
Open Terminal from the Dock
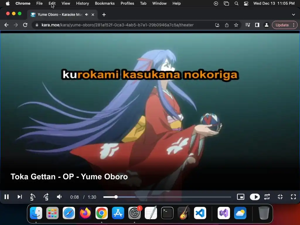(x=167, y=213)
